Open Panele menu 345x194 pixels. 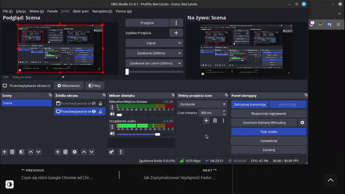[x=52, y=11]
